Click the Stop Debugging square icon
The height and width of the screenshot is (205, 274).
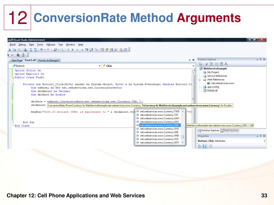point(82,50)
